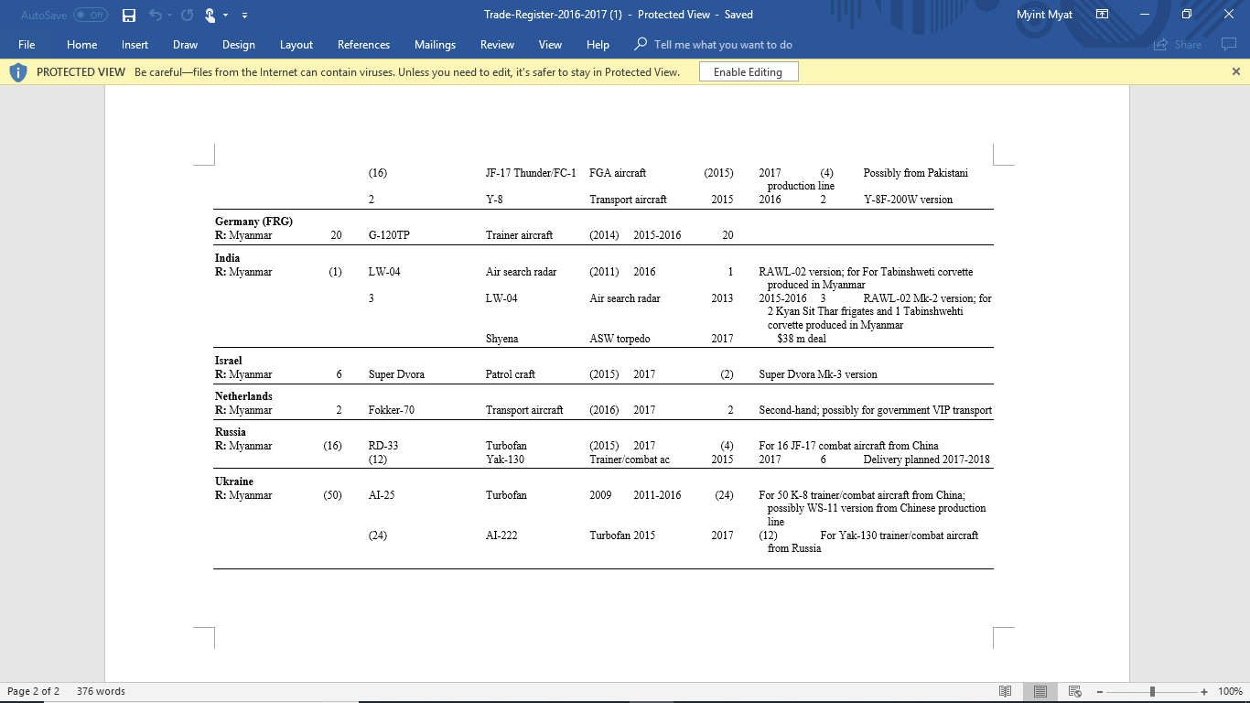Click the ASW torpedo description
1250x703 pixels.
tap(620, 339)
